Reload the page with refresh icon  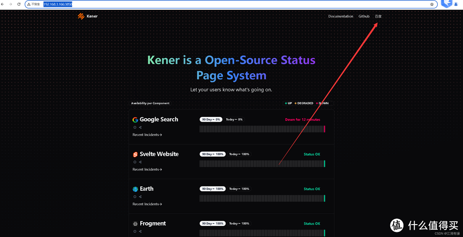click(19, 4)
